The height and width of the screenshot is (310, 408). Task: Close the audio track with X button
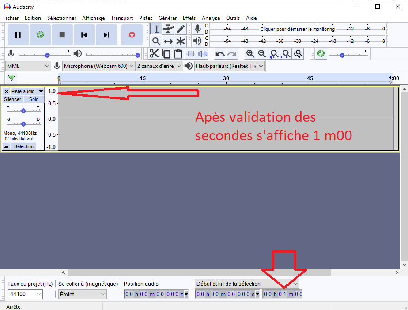[6, 91]
